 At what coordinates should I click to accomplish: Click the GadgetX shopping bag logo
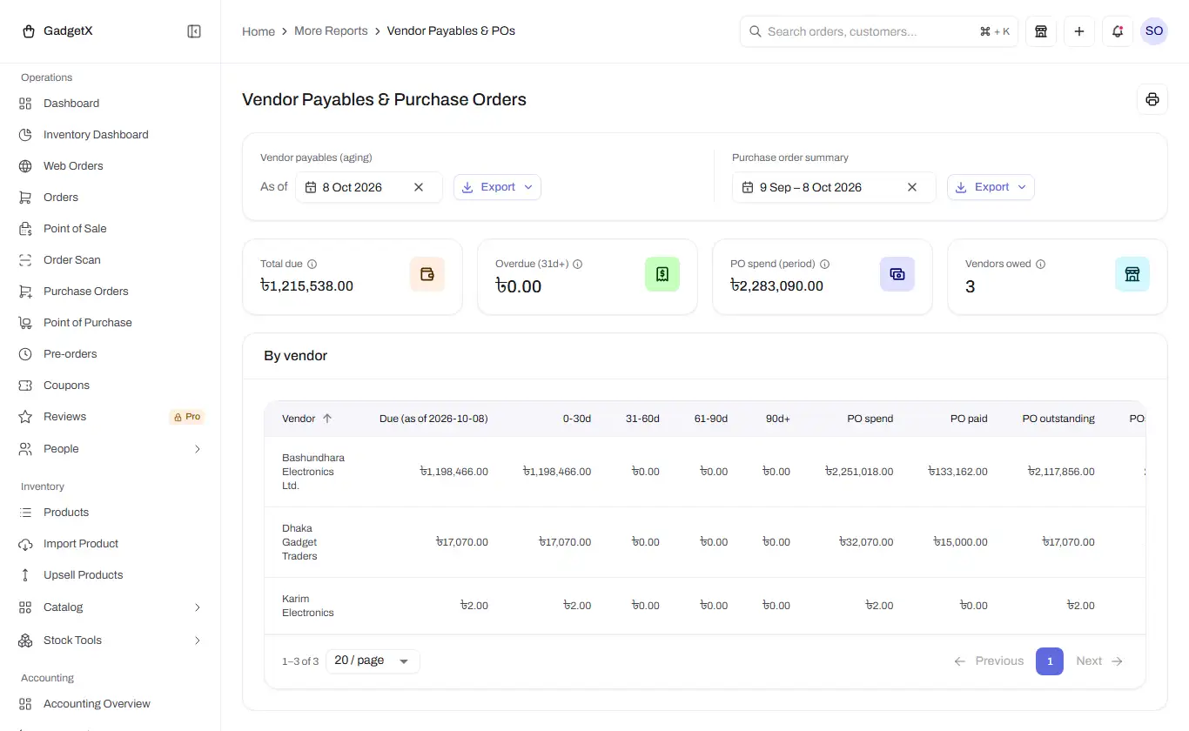click(28, 31)
